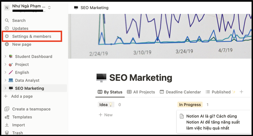The width and height of the screenshot is (253, 136).
Task: Click the Create a teamspace icon
Action: tap(7, 109)
